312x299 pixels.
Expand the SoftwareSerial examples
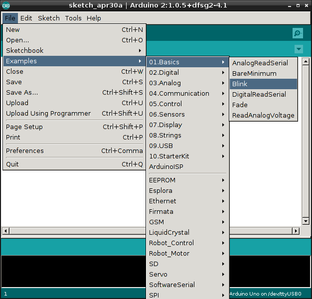click(x=187, y=285)
